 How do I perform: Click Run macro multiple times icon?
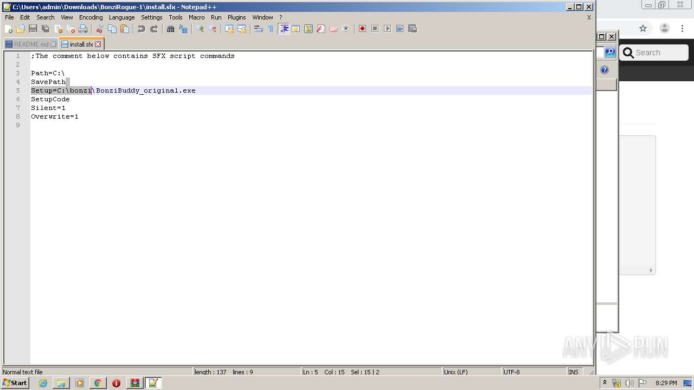pos(400,29)
